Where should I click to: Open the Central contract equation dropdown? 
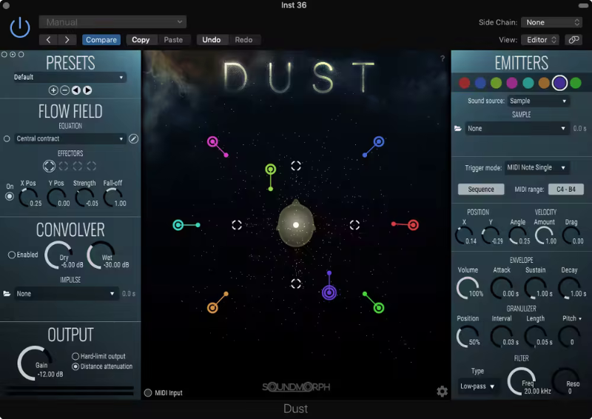click(70, 138)
